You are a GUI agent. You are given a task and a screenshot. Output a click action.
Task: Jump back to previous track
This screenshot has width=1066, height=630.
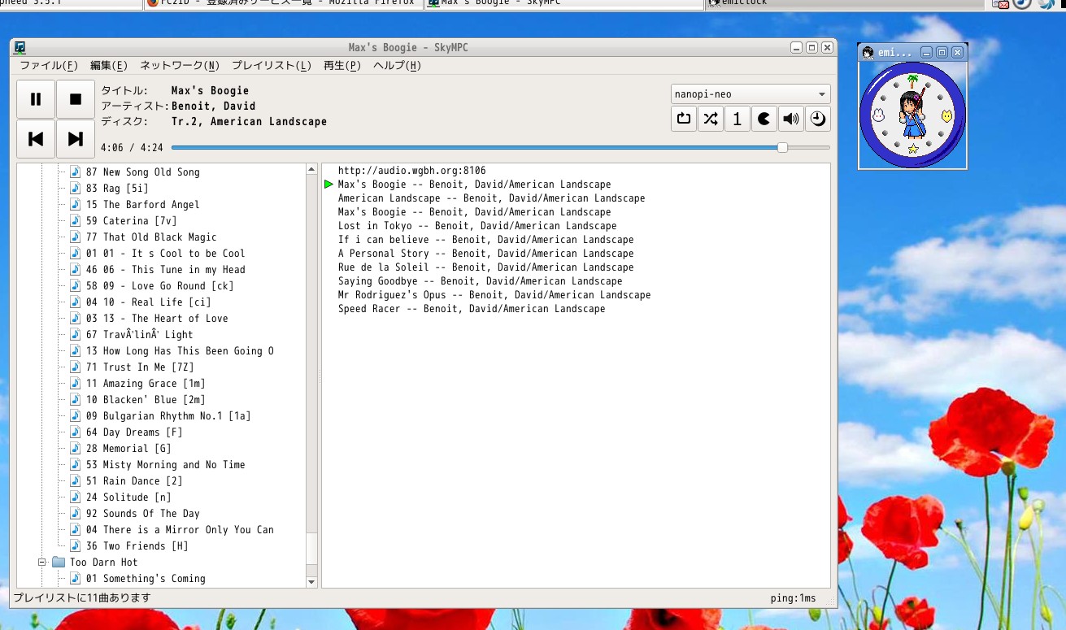click(36, 138)
